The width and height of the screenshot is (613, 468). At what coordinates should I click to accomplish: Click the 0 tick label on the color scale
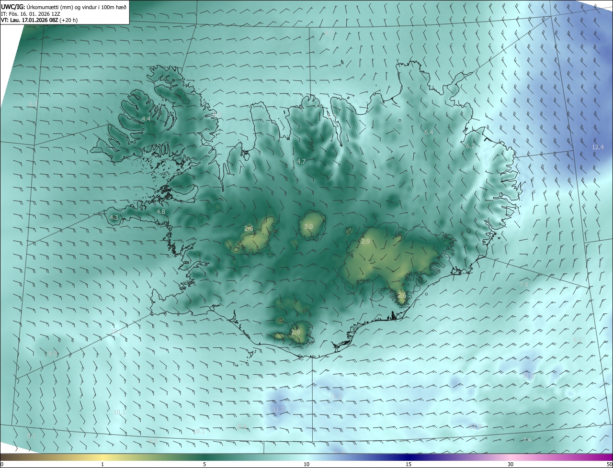tap(2, 464)
